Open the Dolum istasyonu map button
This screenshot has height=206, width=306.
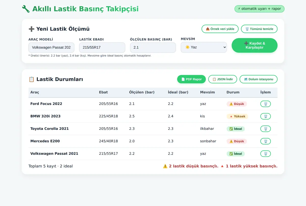[x=259, y=79]
